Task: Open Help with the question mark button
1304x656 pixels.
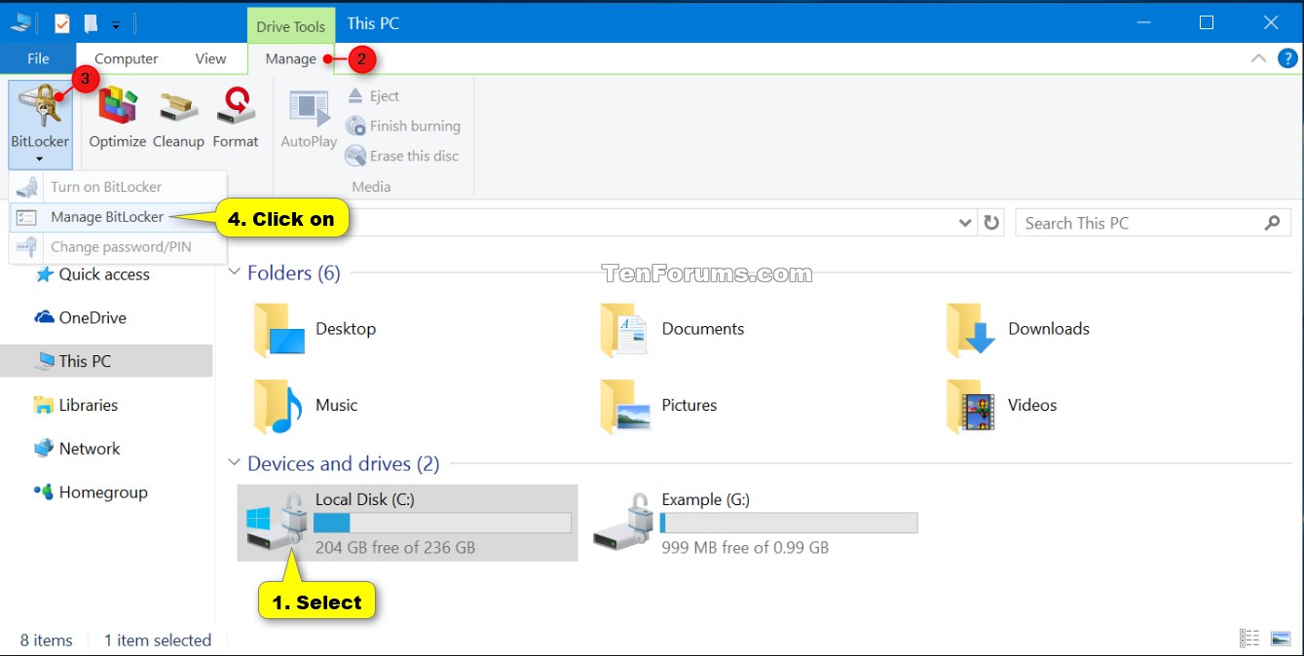Action: [1287, 56]
